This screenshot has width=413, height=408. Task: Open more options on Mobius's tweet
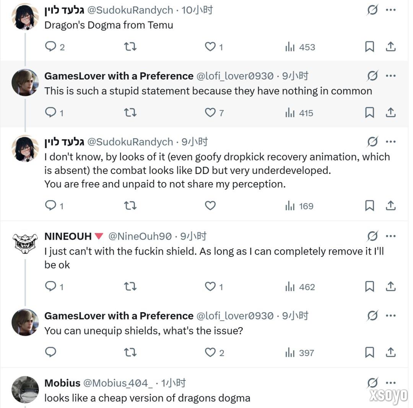coord(390,382)
